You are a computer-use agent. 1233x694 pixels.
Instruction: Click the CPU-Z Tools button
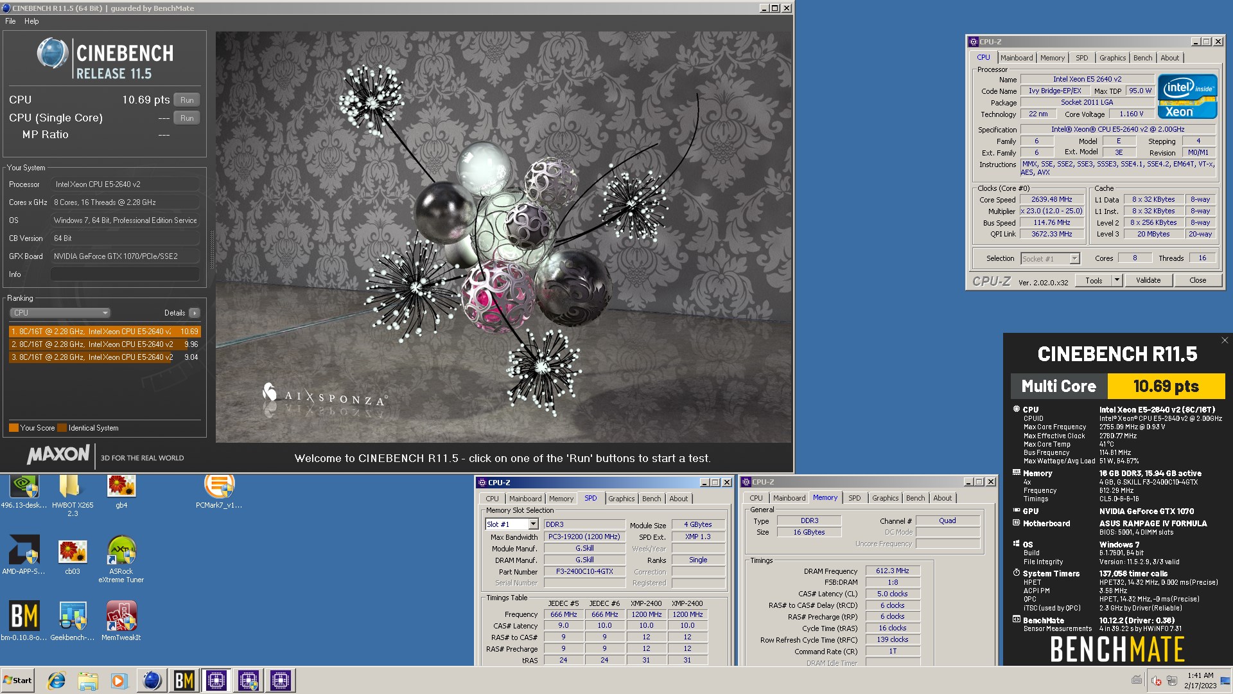tap(1094, 281)
